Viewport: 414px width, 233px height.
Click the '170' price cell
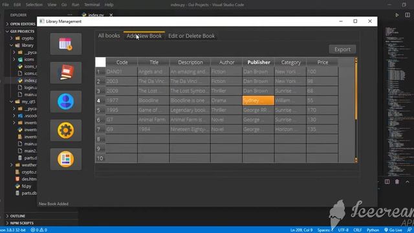click(x=322, y=110)
